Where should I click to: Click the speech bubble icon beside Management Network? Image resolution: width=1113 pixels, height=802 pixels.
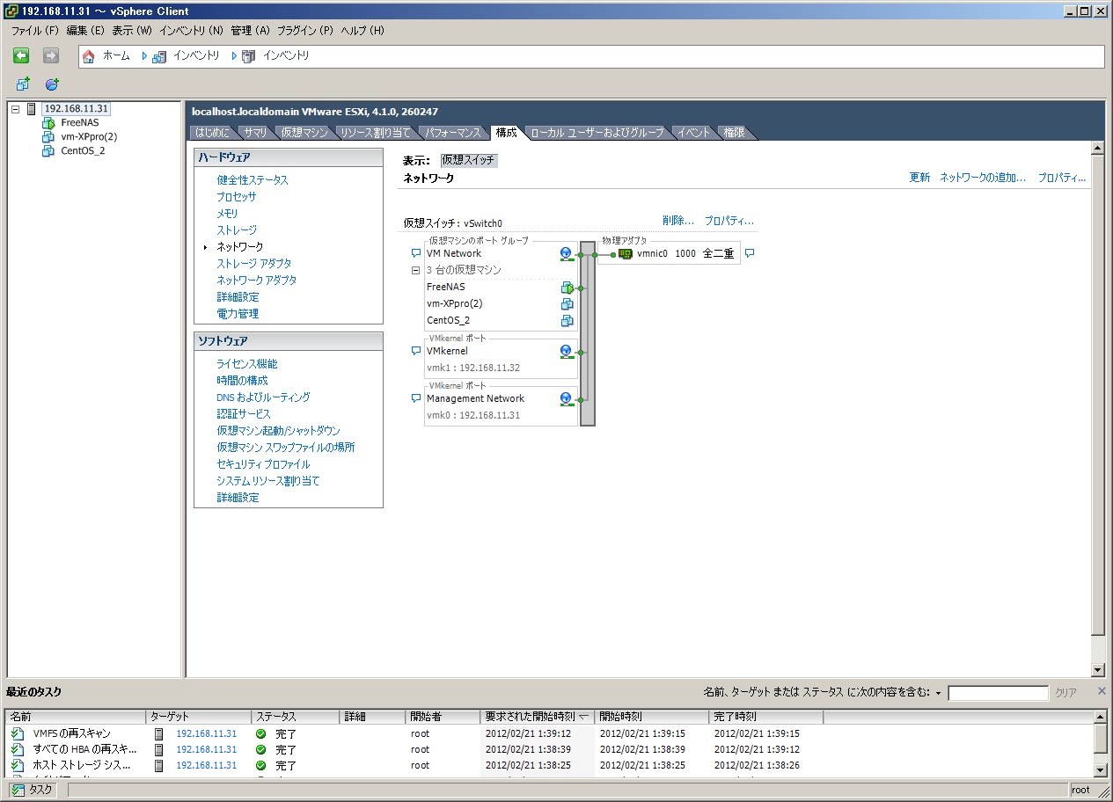tap(416, 398)
